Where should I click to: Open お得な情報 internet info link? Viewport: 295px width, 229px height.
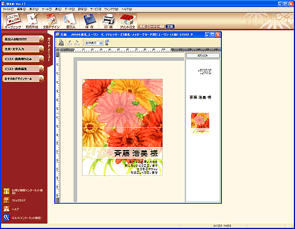click(23, 191)
